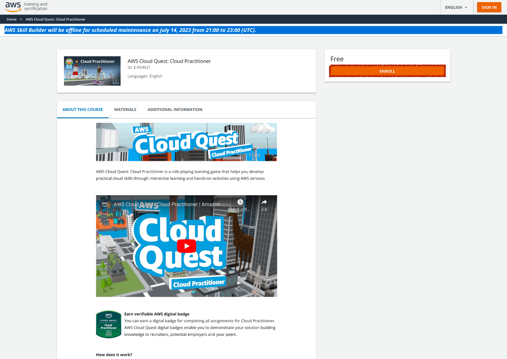The height and width of the screenshot is (359, 507).
Task: Click the 'How does it work?' heading
Action: tap(114, 355)
